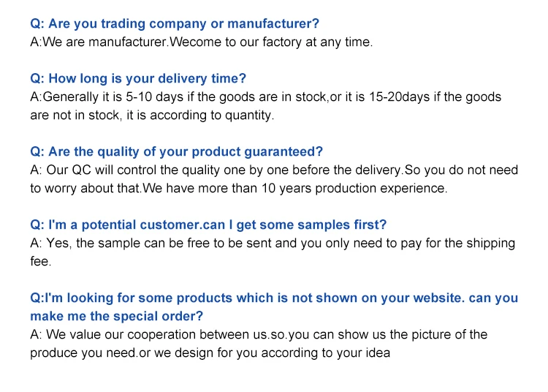Click the trading company or manufacturer question

tap(175, 24)
